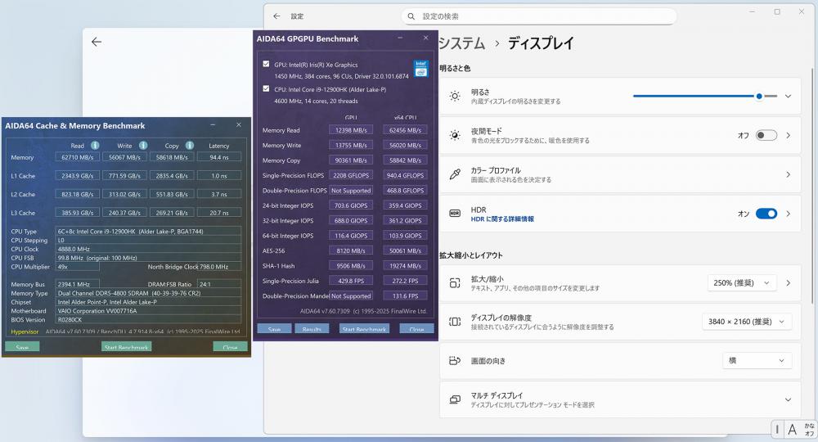This screenshot has height=442, width=818.
Task: Open the 3840 × 2160 resolution dropdown
Action: 746,322
